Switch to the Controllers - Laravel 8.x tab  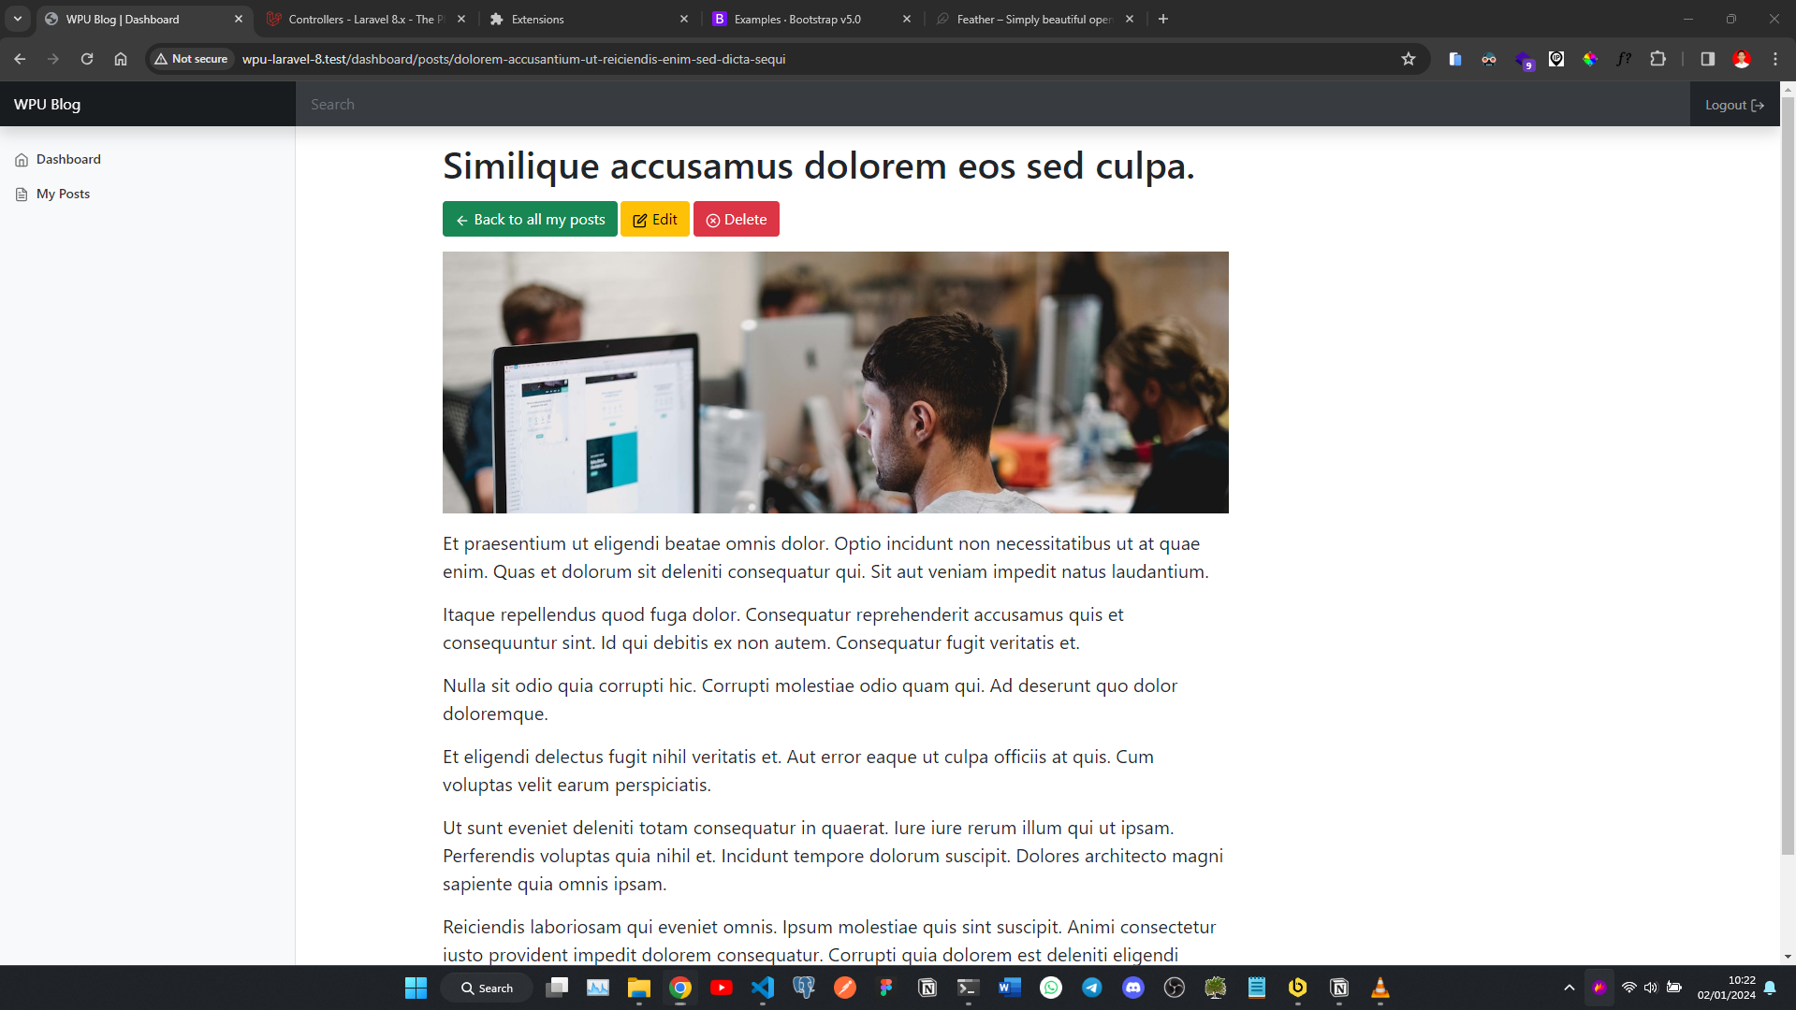[x=365, y=19]
